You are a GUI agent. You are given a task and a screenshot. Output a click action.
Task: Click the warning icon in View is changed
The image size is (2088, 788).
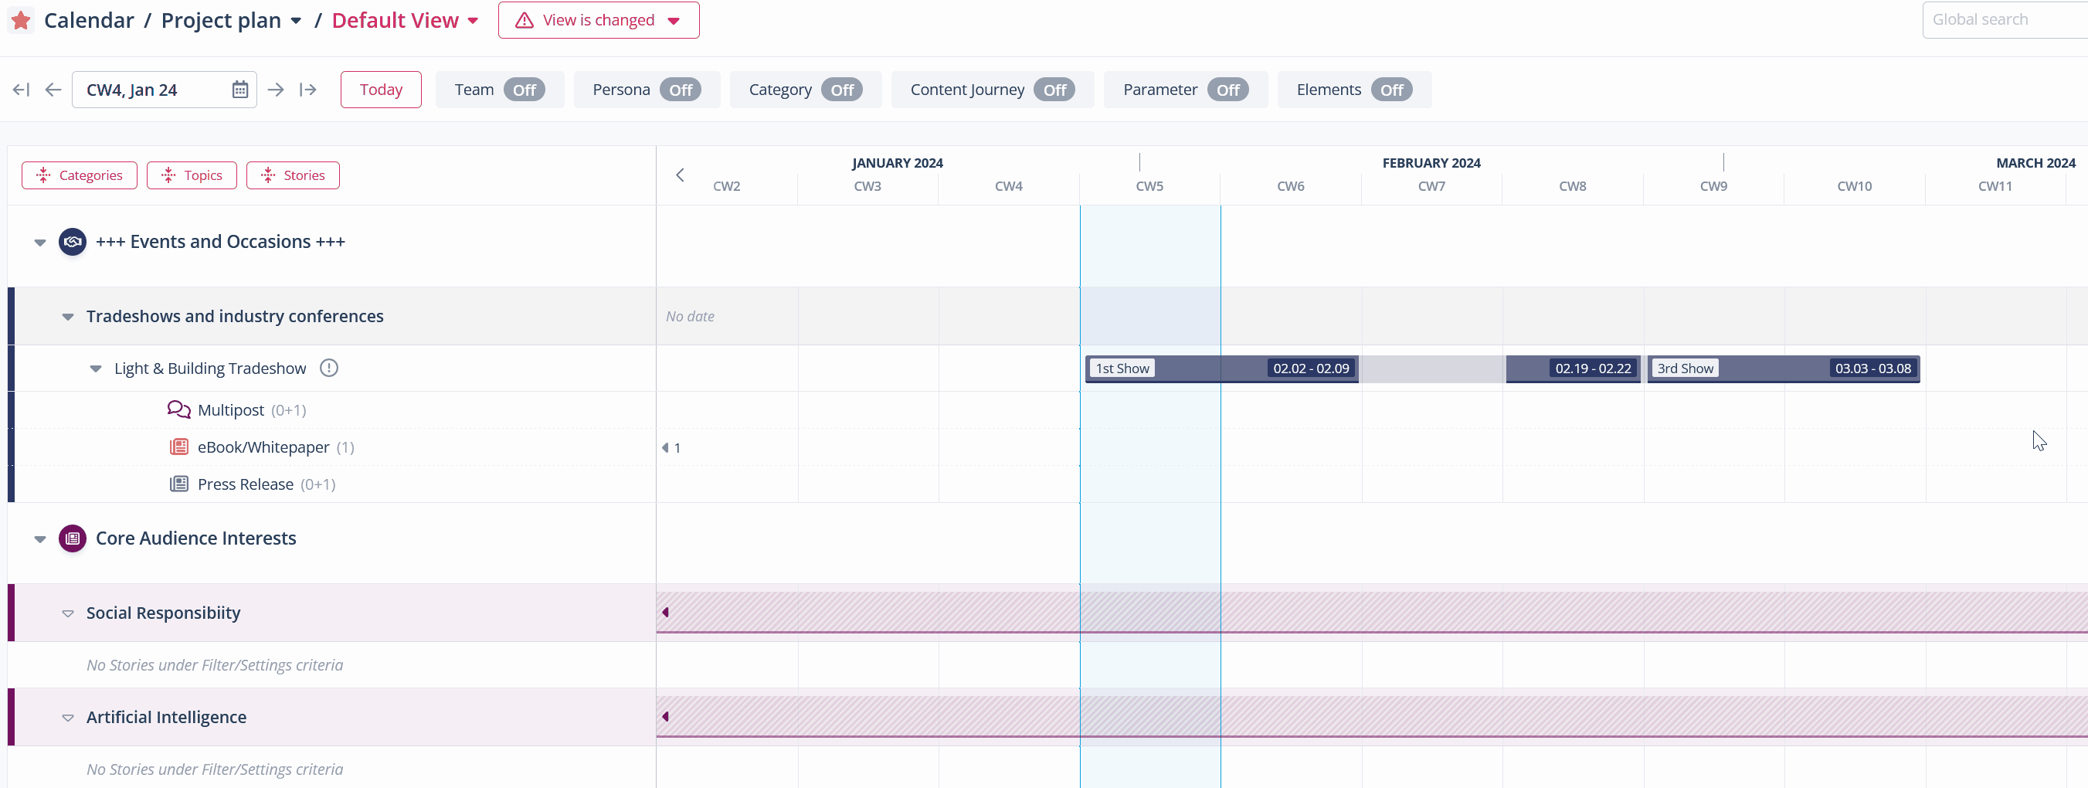coord(525,20)
